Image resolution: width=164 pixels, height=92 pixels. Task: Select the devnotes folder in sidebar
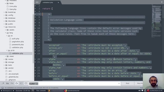[12, 21]
